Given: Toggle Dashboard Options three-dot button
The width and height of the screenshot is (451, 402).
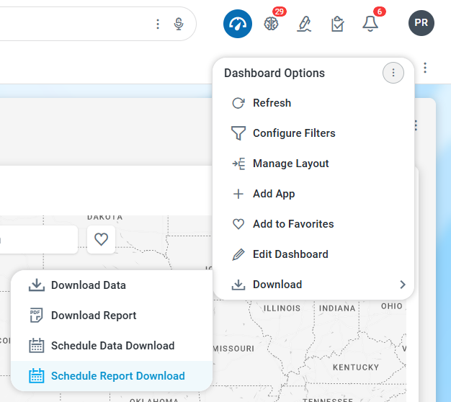Looking at the screenshot, I should [393, 73].
